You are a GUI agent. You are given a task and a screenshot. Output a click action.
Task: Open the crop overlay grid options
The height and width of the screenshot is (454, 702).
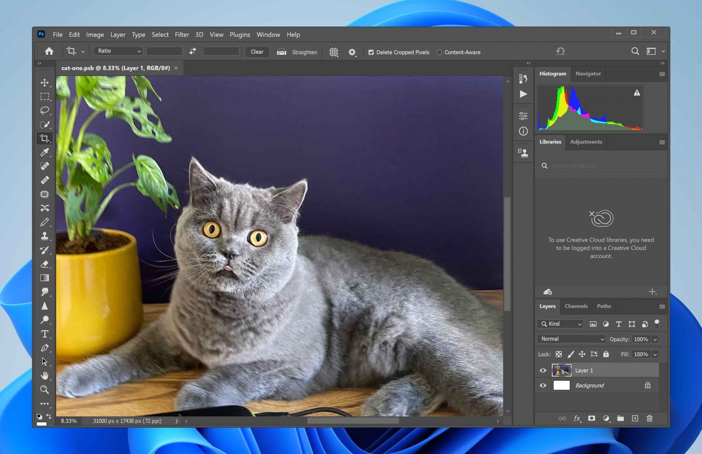tap(334, 52)
